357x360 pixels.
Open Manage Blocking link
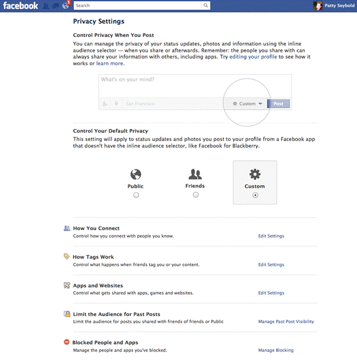pyautogui.click(x=276, y=350)
